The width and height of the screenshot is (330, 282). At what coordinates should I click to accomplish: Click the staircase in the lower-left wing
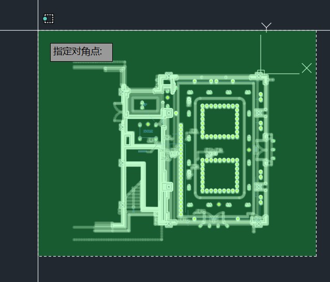pos(133,195)
